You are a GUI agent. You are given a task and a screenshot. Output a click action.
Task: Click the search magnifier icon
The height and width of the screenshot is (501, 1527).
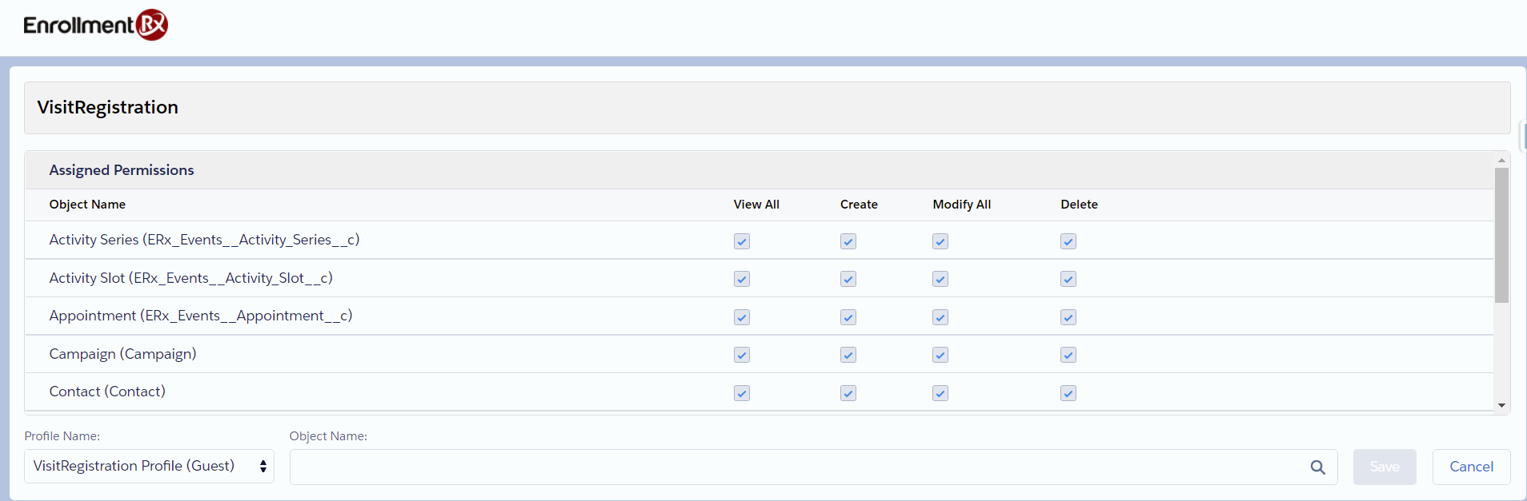point(1317,467)
